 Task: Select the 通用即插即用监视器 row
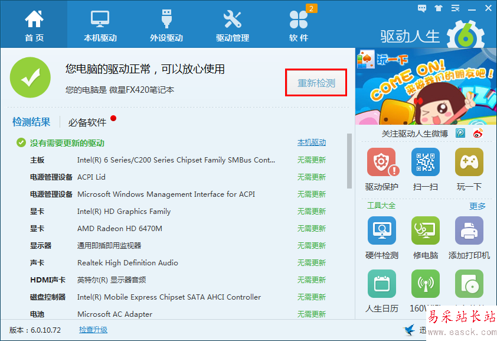178,245
